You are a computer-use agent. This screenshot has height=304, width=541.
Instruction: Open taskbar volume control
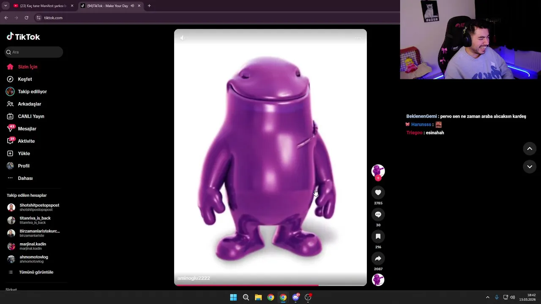[x=512, y=297]
